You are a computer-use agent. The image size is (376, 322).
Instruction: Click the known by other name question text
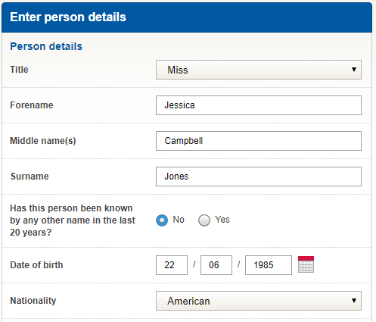(x=73, y=220)
